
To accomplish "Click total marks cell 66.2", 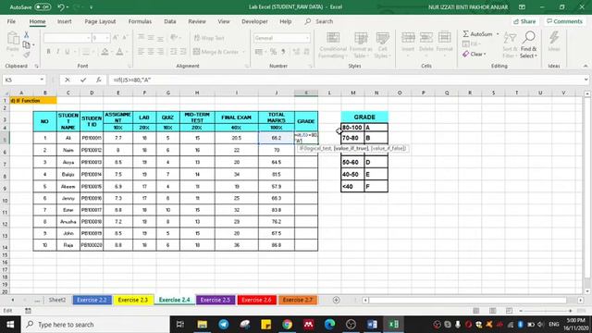I will [277, 138].
